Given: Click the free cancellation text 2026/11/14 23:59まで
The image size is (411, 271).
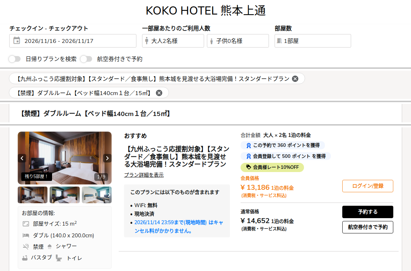Looking at the screenshot, I should (179, 227).
